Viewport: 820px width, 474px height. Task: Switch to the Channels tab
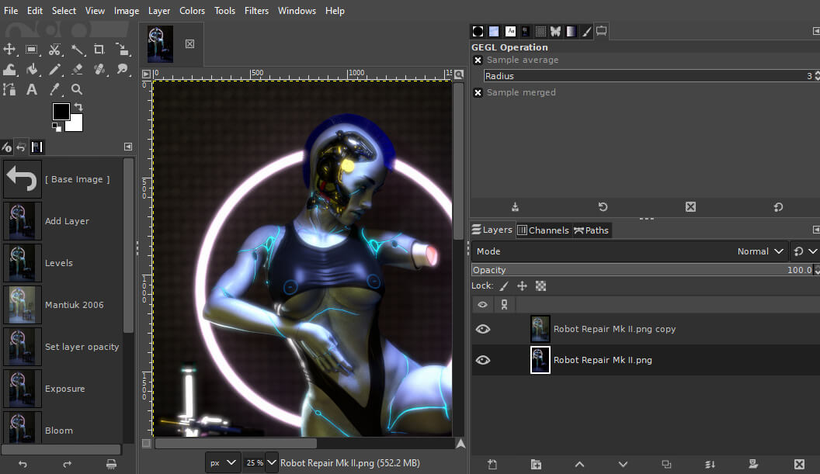tap(543, 230)
